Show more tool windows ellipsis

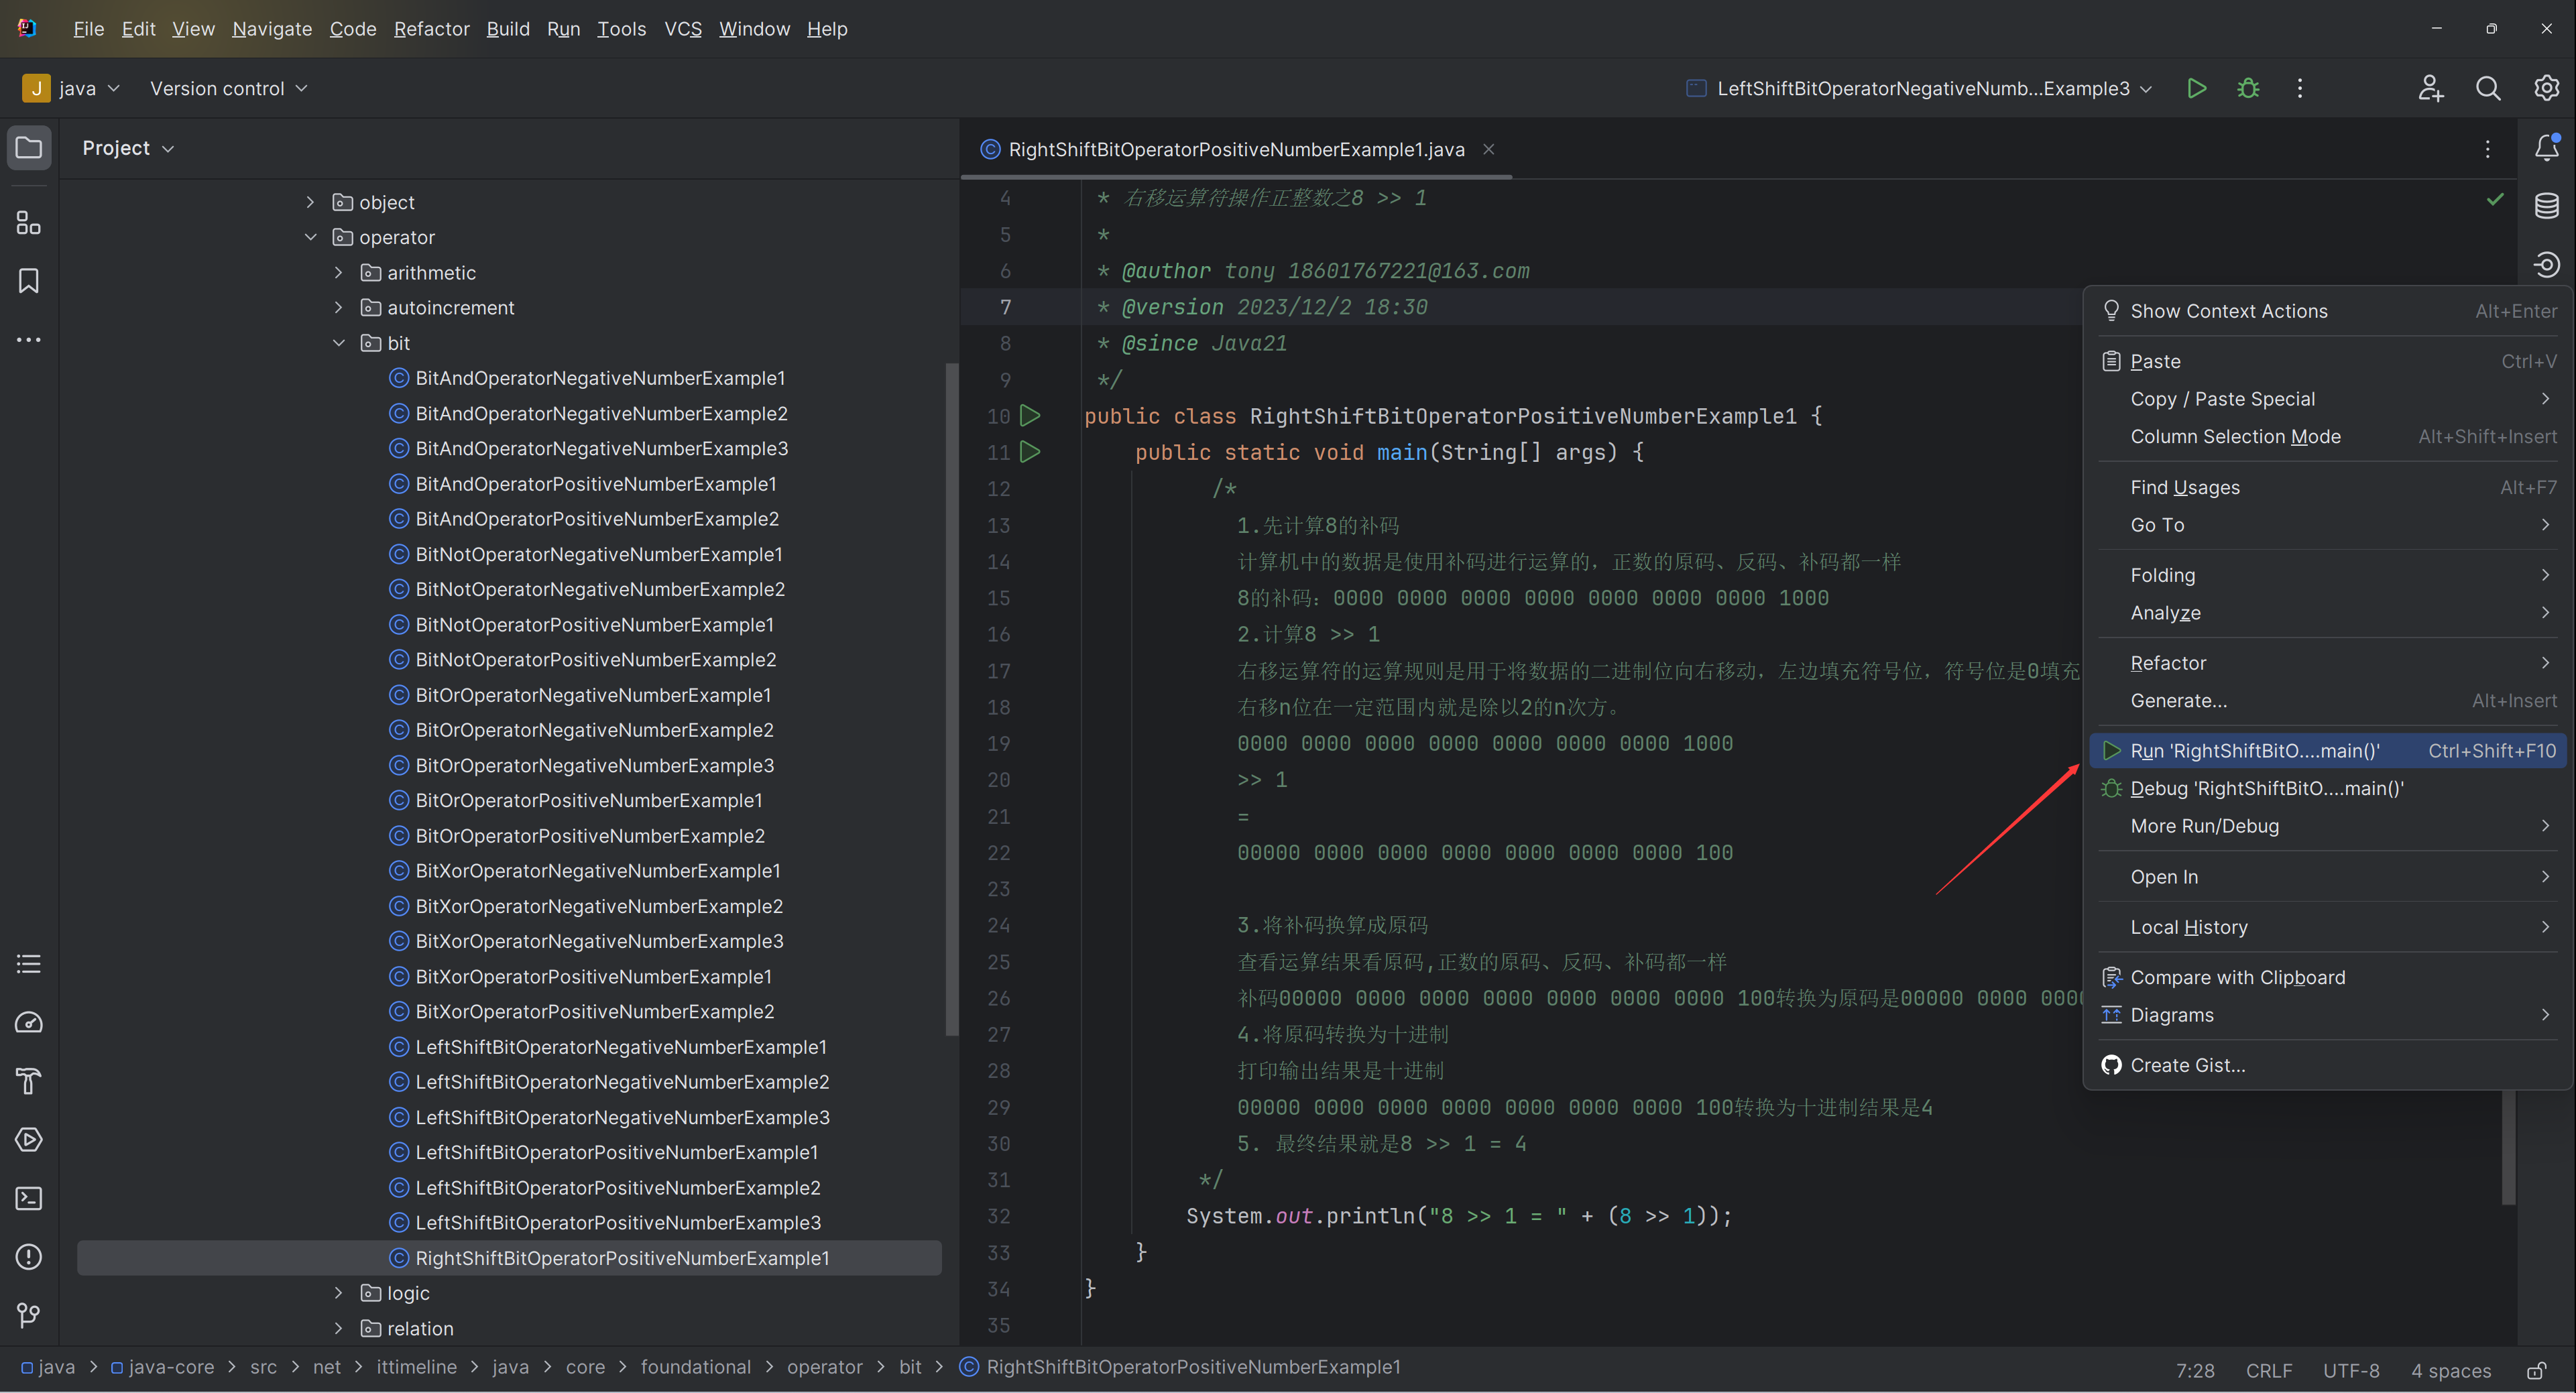[29, 340]
